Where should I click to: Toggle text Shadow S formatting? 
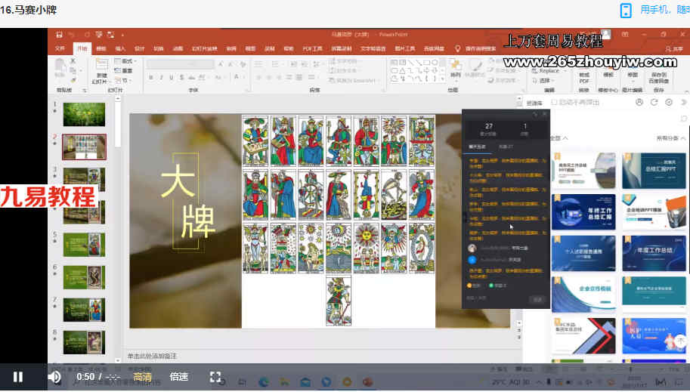click(181, 78)
